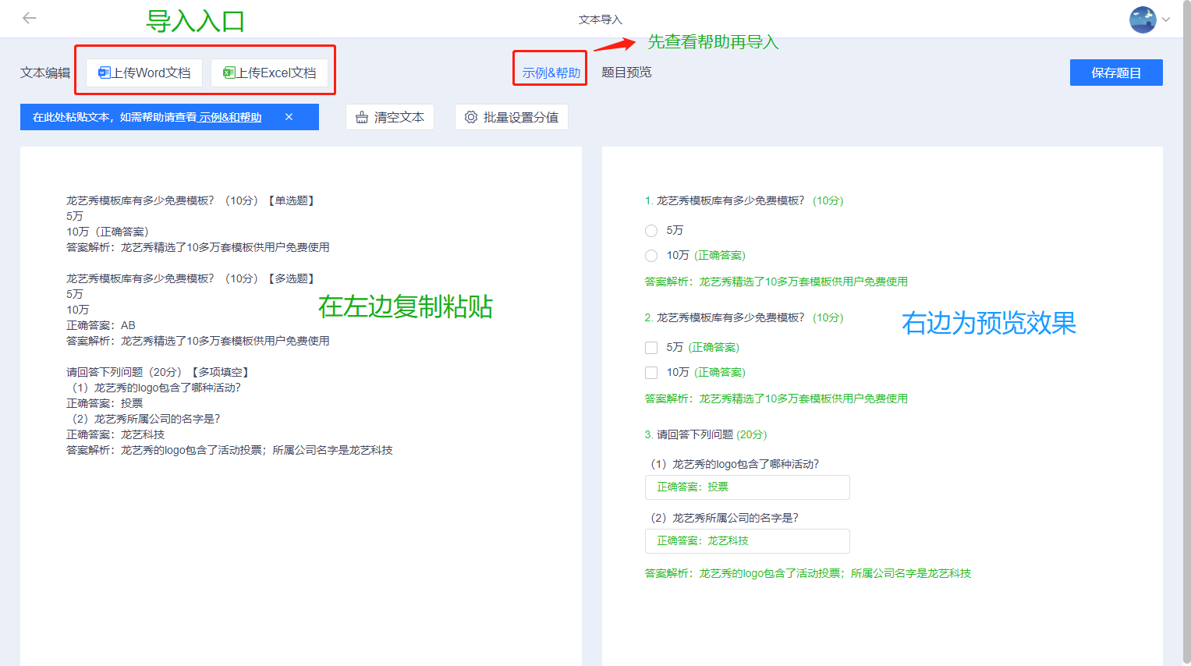Click the eraser icon beside 清空文本
The height and width of the screenshot is (666, 1191).
(x=362, y=117)
